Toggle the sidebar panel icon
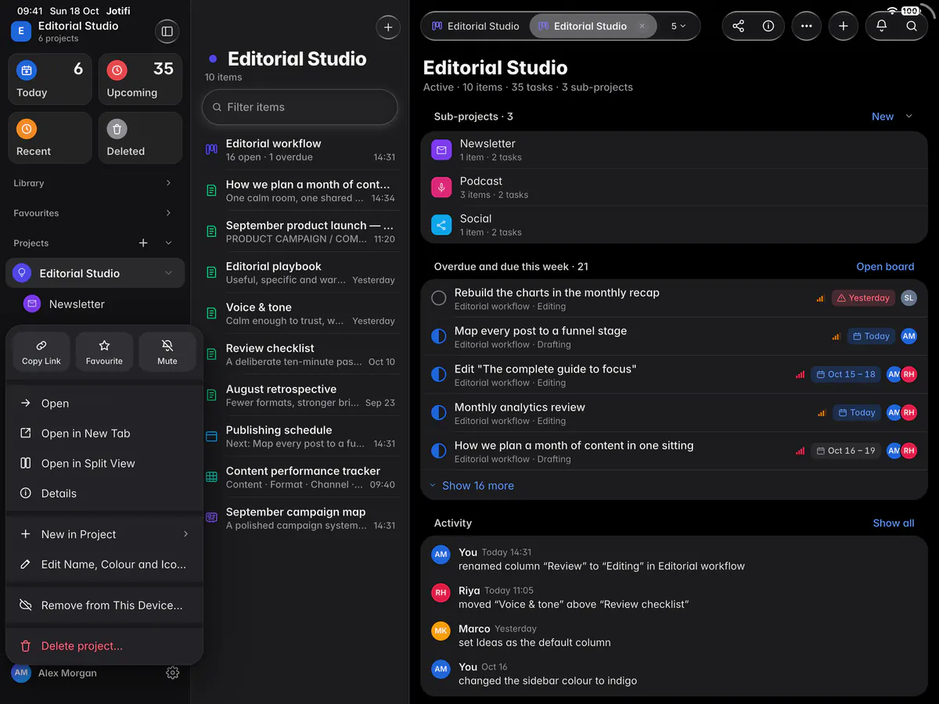This screenshot has width=939, height=704. click(x=167, y=31)
